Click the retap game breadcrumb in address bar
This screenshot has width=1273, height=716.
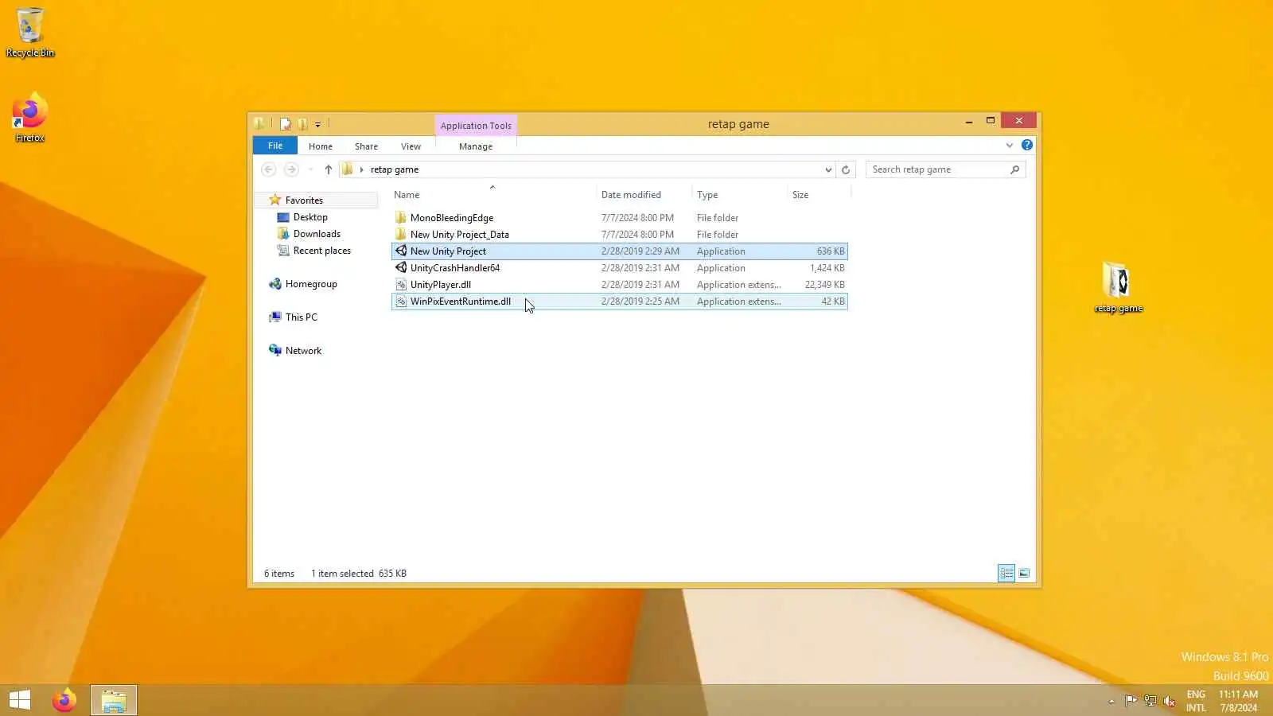(x=395, y=169)
